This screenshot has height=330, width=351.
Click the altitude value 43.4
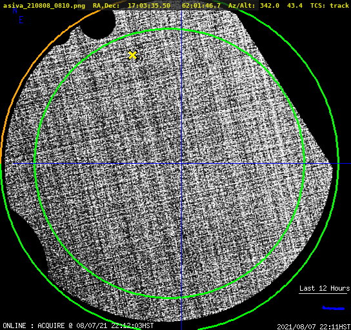tap(295, 6)
